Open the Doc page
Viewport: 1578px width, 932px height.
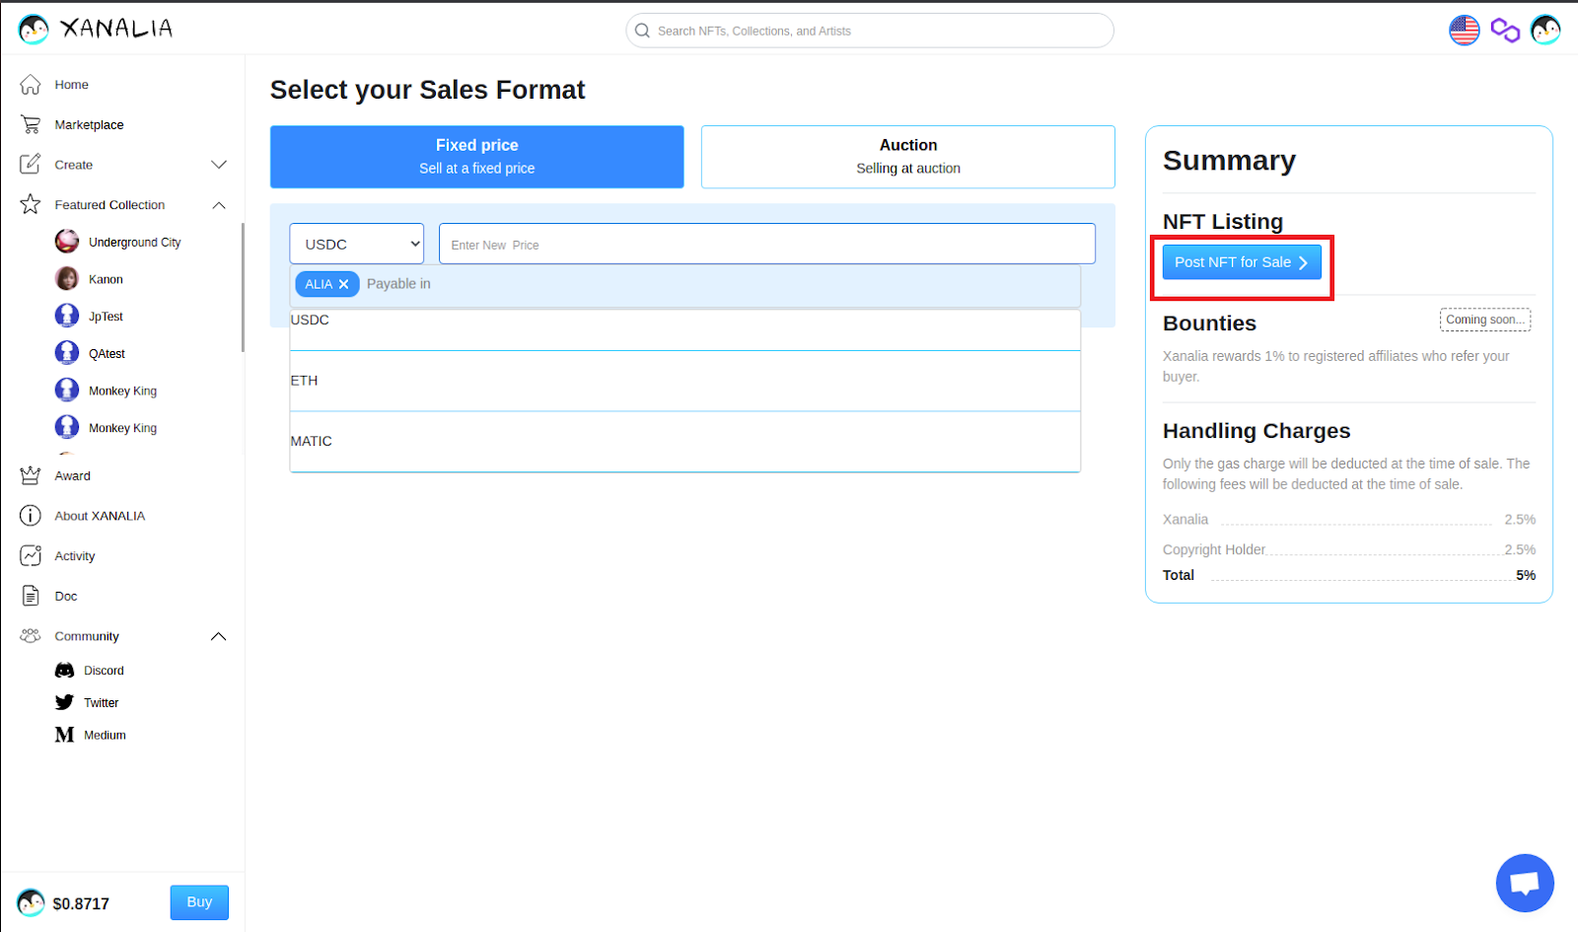coord(66,596)
